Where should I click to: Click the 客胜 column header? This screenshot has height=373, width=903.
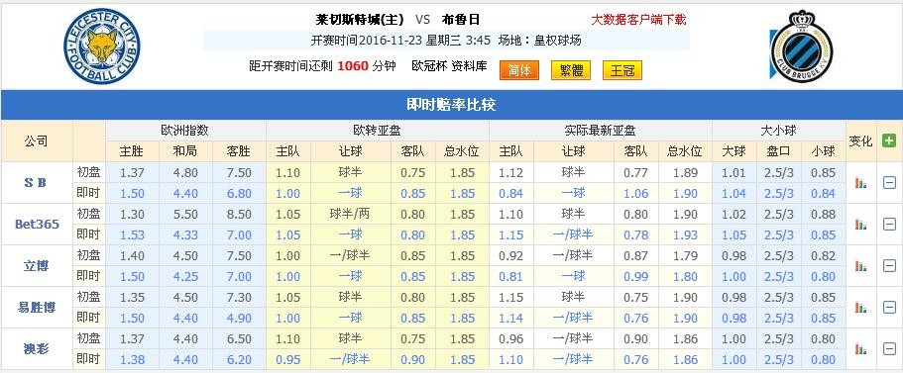239,151
